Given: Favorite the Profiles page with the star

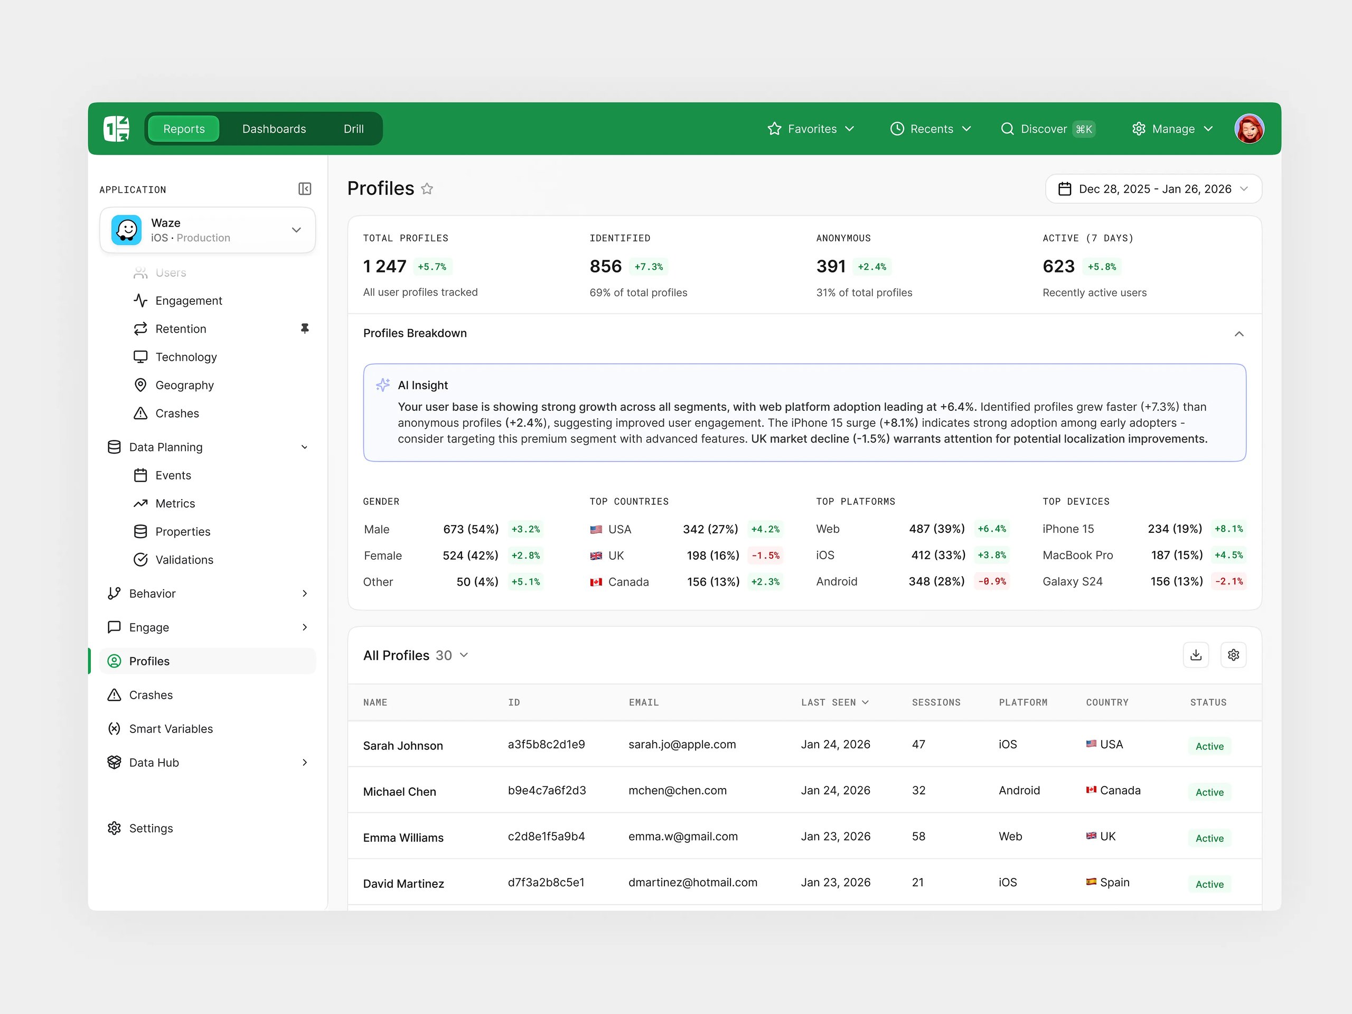Looking at the screenshot, I should 427,189.
